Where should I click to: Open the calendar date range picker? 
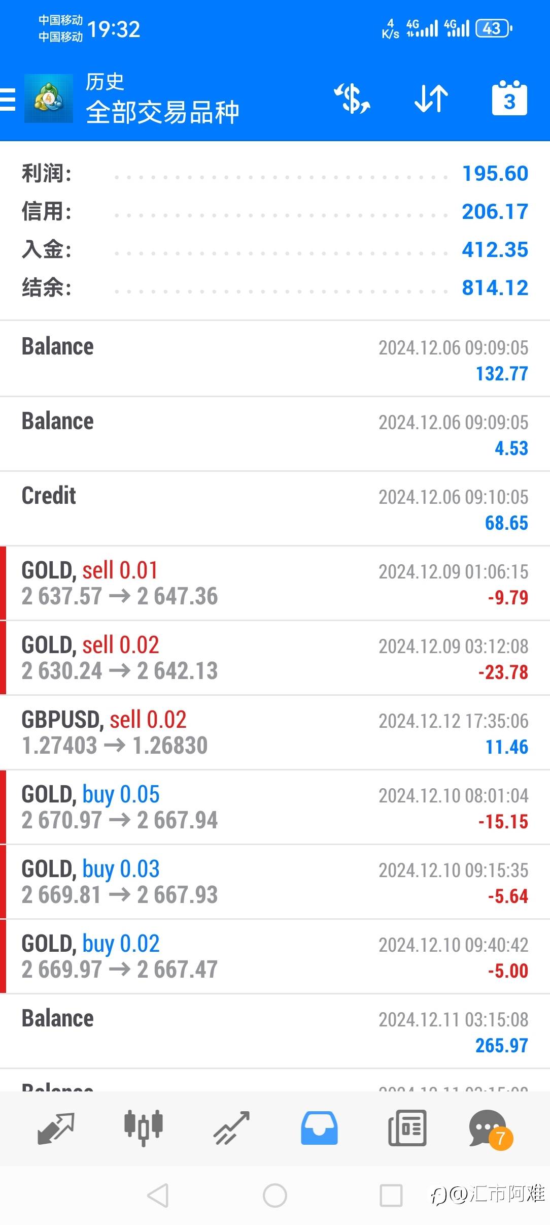click(x=509, y=99)
